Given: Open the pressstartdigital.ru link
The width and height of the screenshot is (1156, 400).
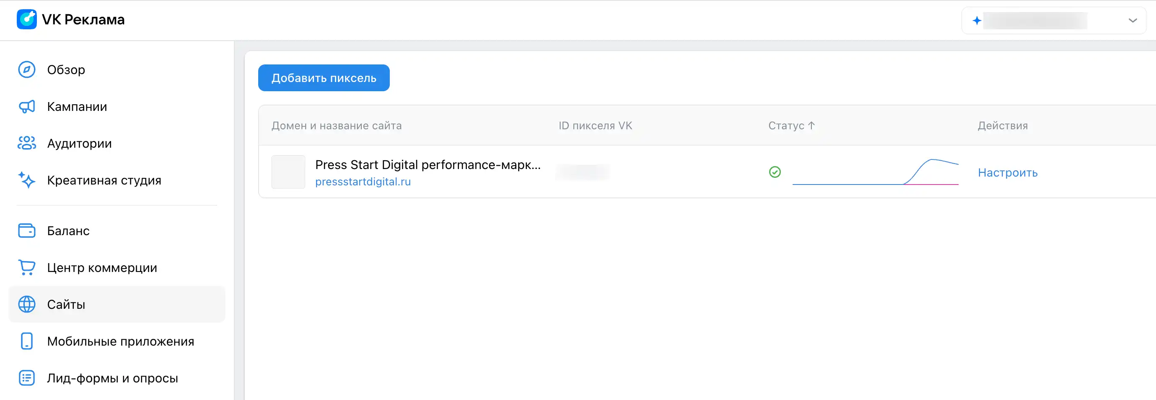Looking at the screenshot, I should pyautogui.click(x=363, y=182).
